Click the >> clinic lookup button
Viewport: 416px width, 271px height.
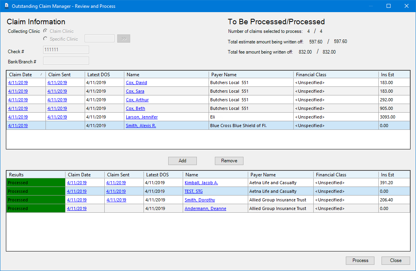point(124,39)
